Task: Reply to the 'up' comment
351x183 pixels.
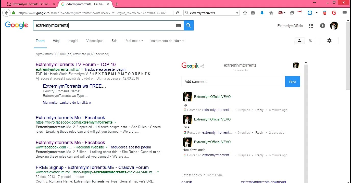Action: coord(259,110)
